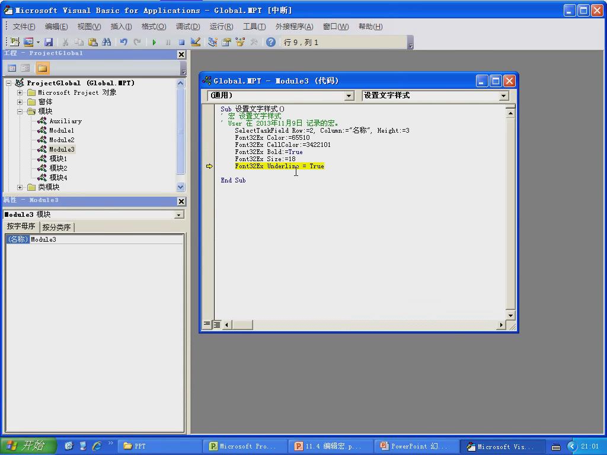The image size is (607, 455).
Task: Click the View Object icon in project panel
Action: [25, 69]
